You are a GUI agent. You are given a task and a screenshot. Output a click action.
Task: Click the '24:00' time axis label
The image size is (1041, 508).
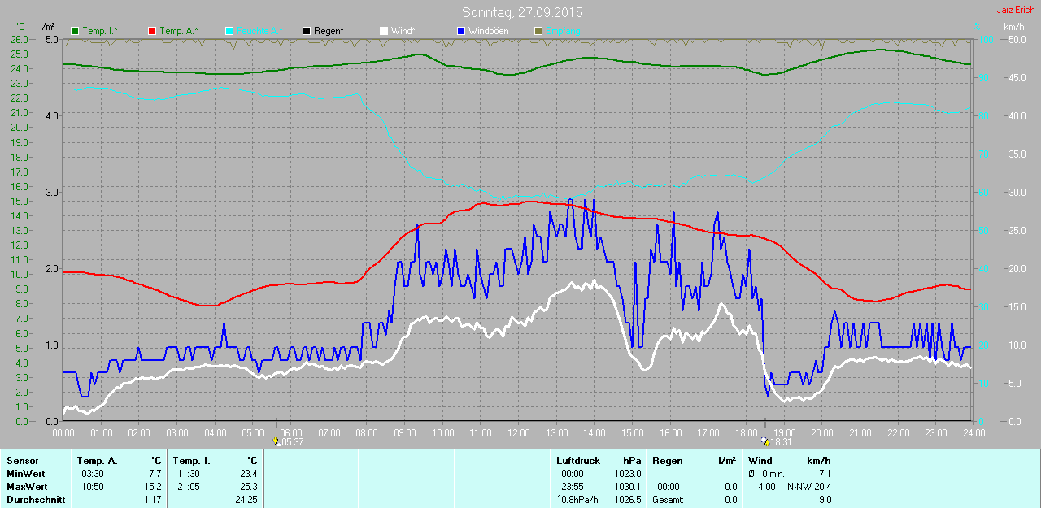pos(973,433)
